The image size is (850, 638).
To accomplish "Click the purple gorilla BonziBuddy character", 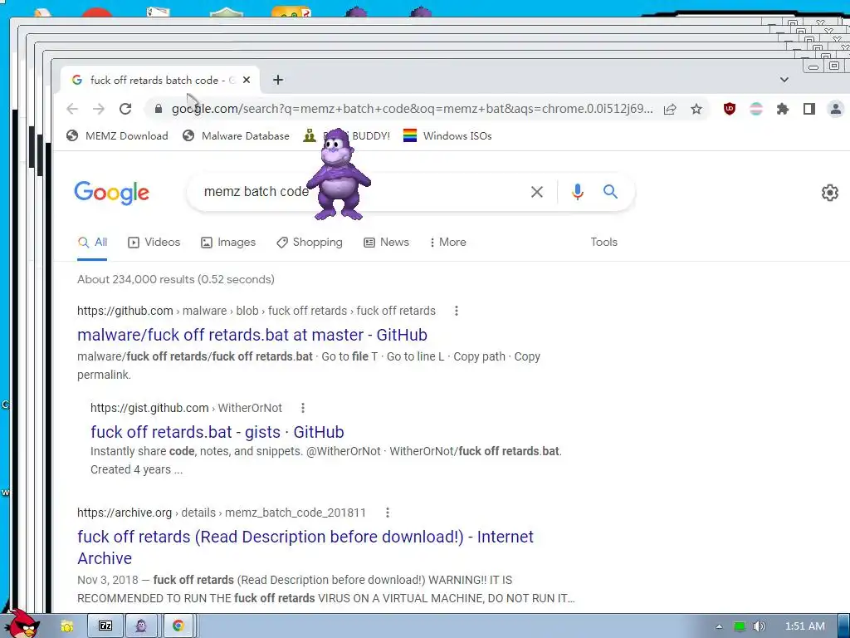I will 339,174.
